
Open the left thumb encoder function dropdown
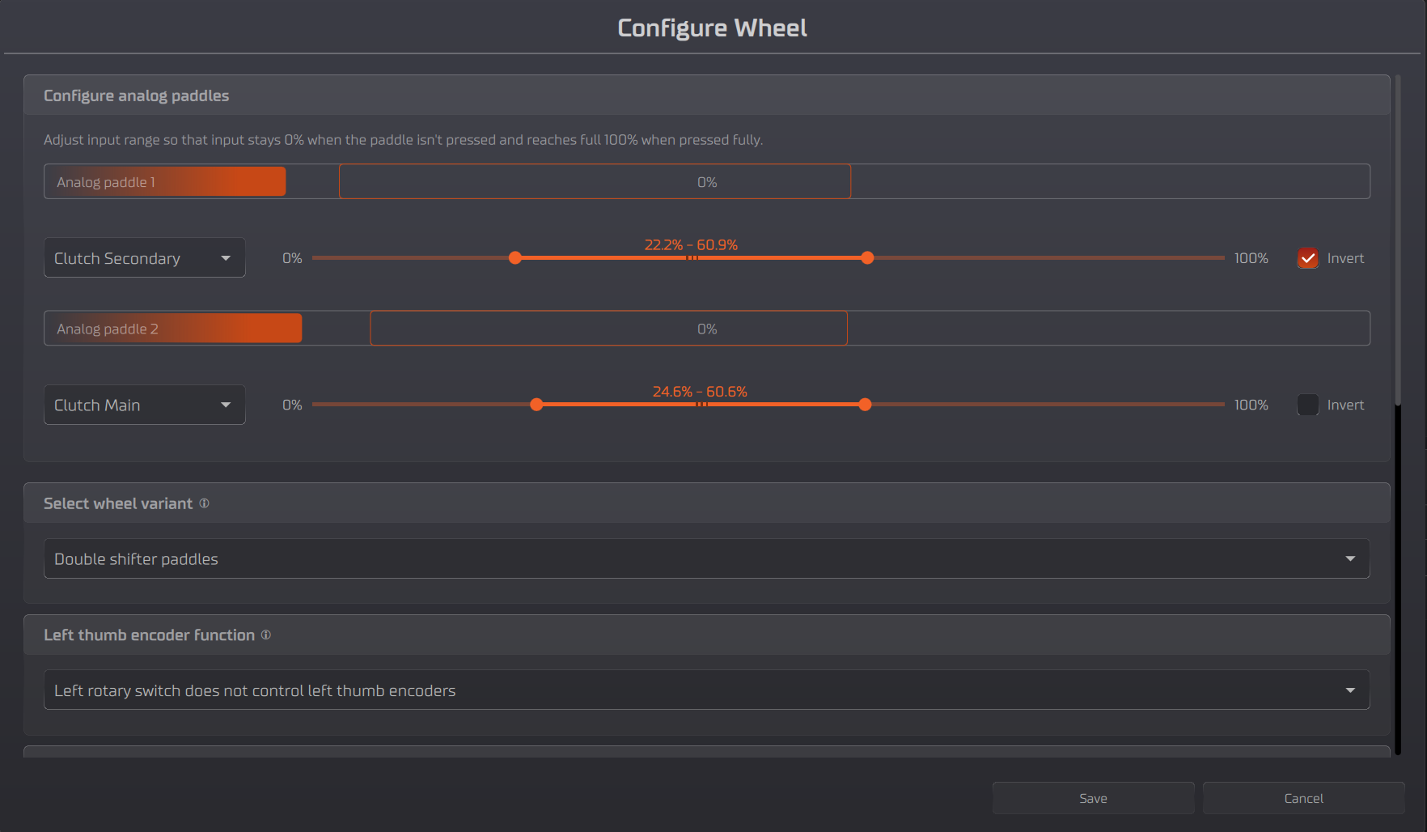pyautogui.click(x=696, y=690)
